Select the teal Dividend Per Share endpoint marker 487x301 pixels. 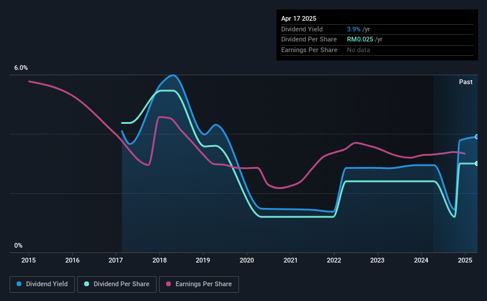(477, 164)
